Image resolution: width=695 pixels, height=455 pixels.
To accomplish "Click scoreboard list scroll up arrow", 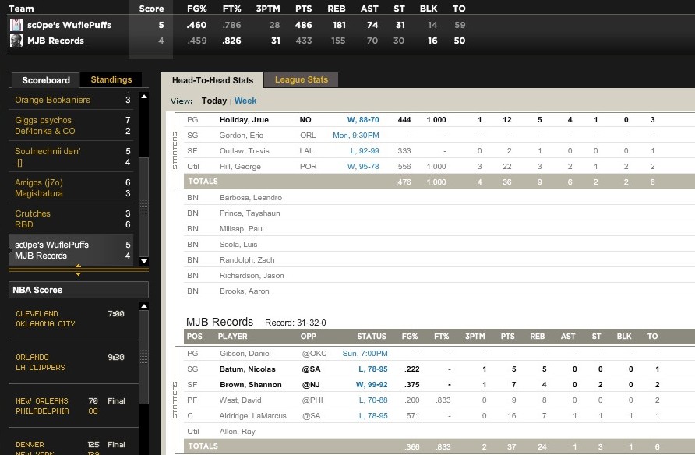I will pos(144,96).
